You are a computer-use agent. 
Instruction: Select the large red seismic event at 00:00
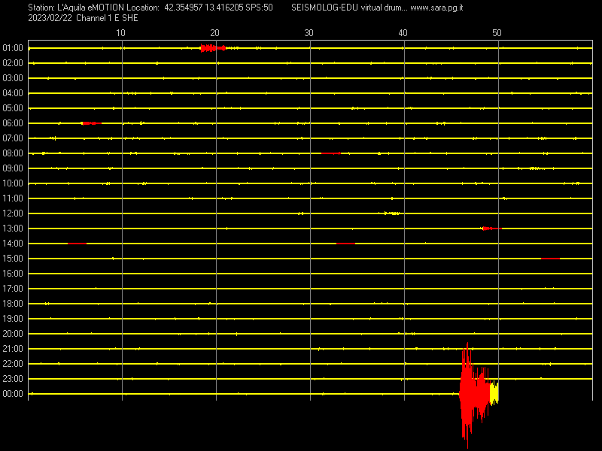point(474,395)
